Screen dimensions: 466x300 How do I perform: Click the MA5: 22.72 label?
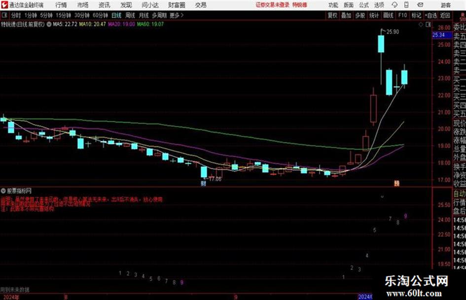tap(65, 24)
